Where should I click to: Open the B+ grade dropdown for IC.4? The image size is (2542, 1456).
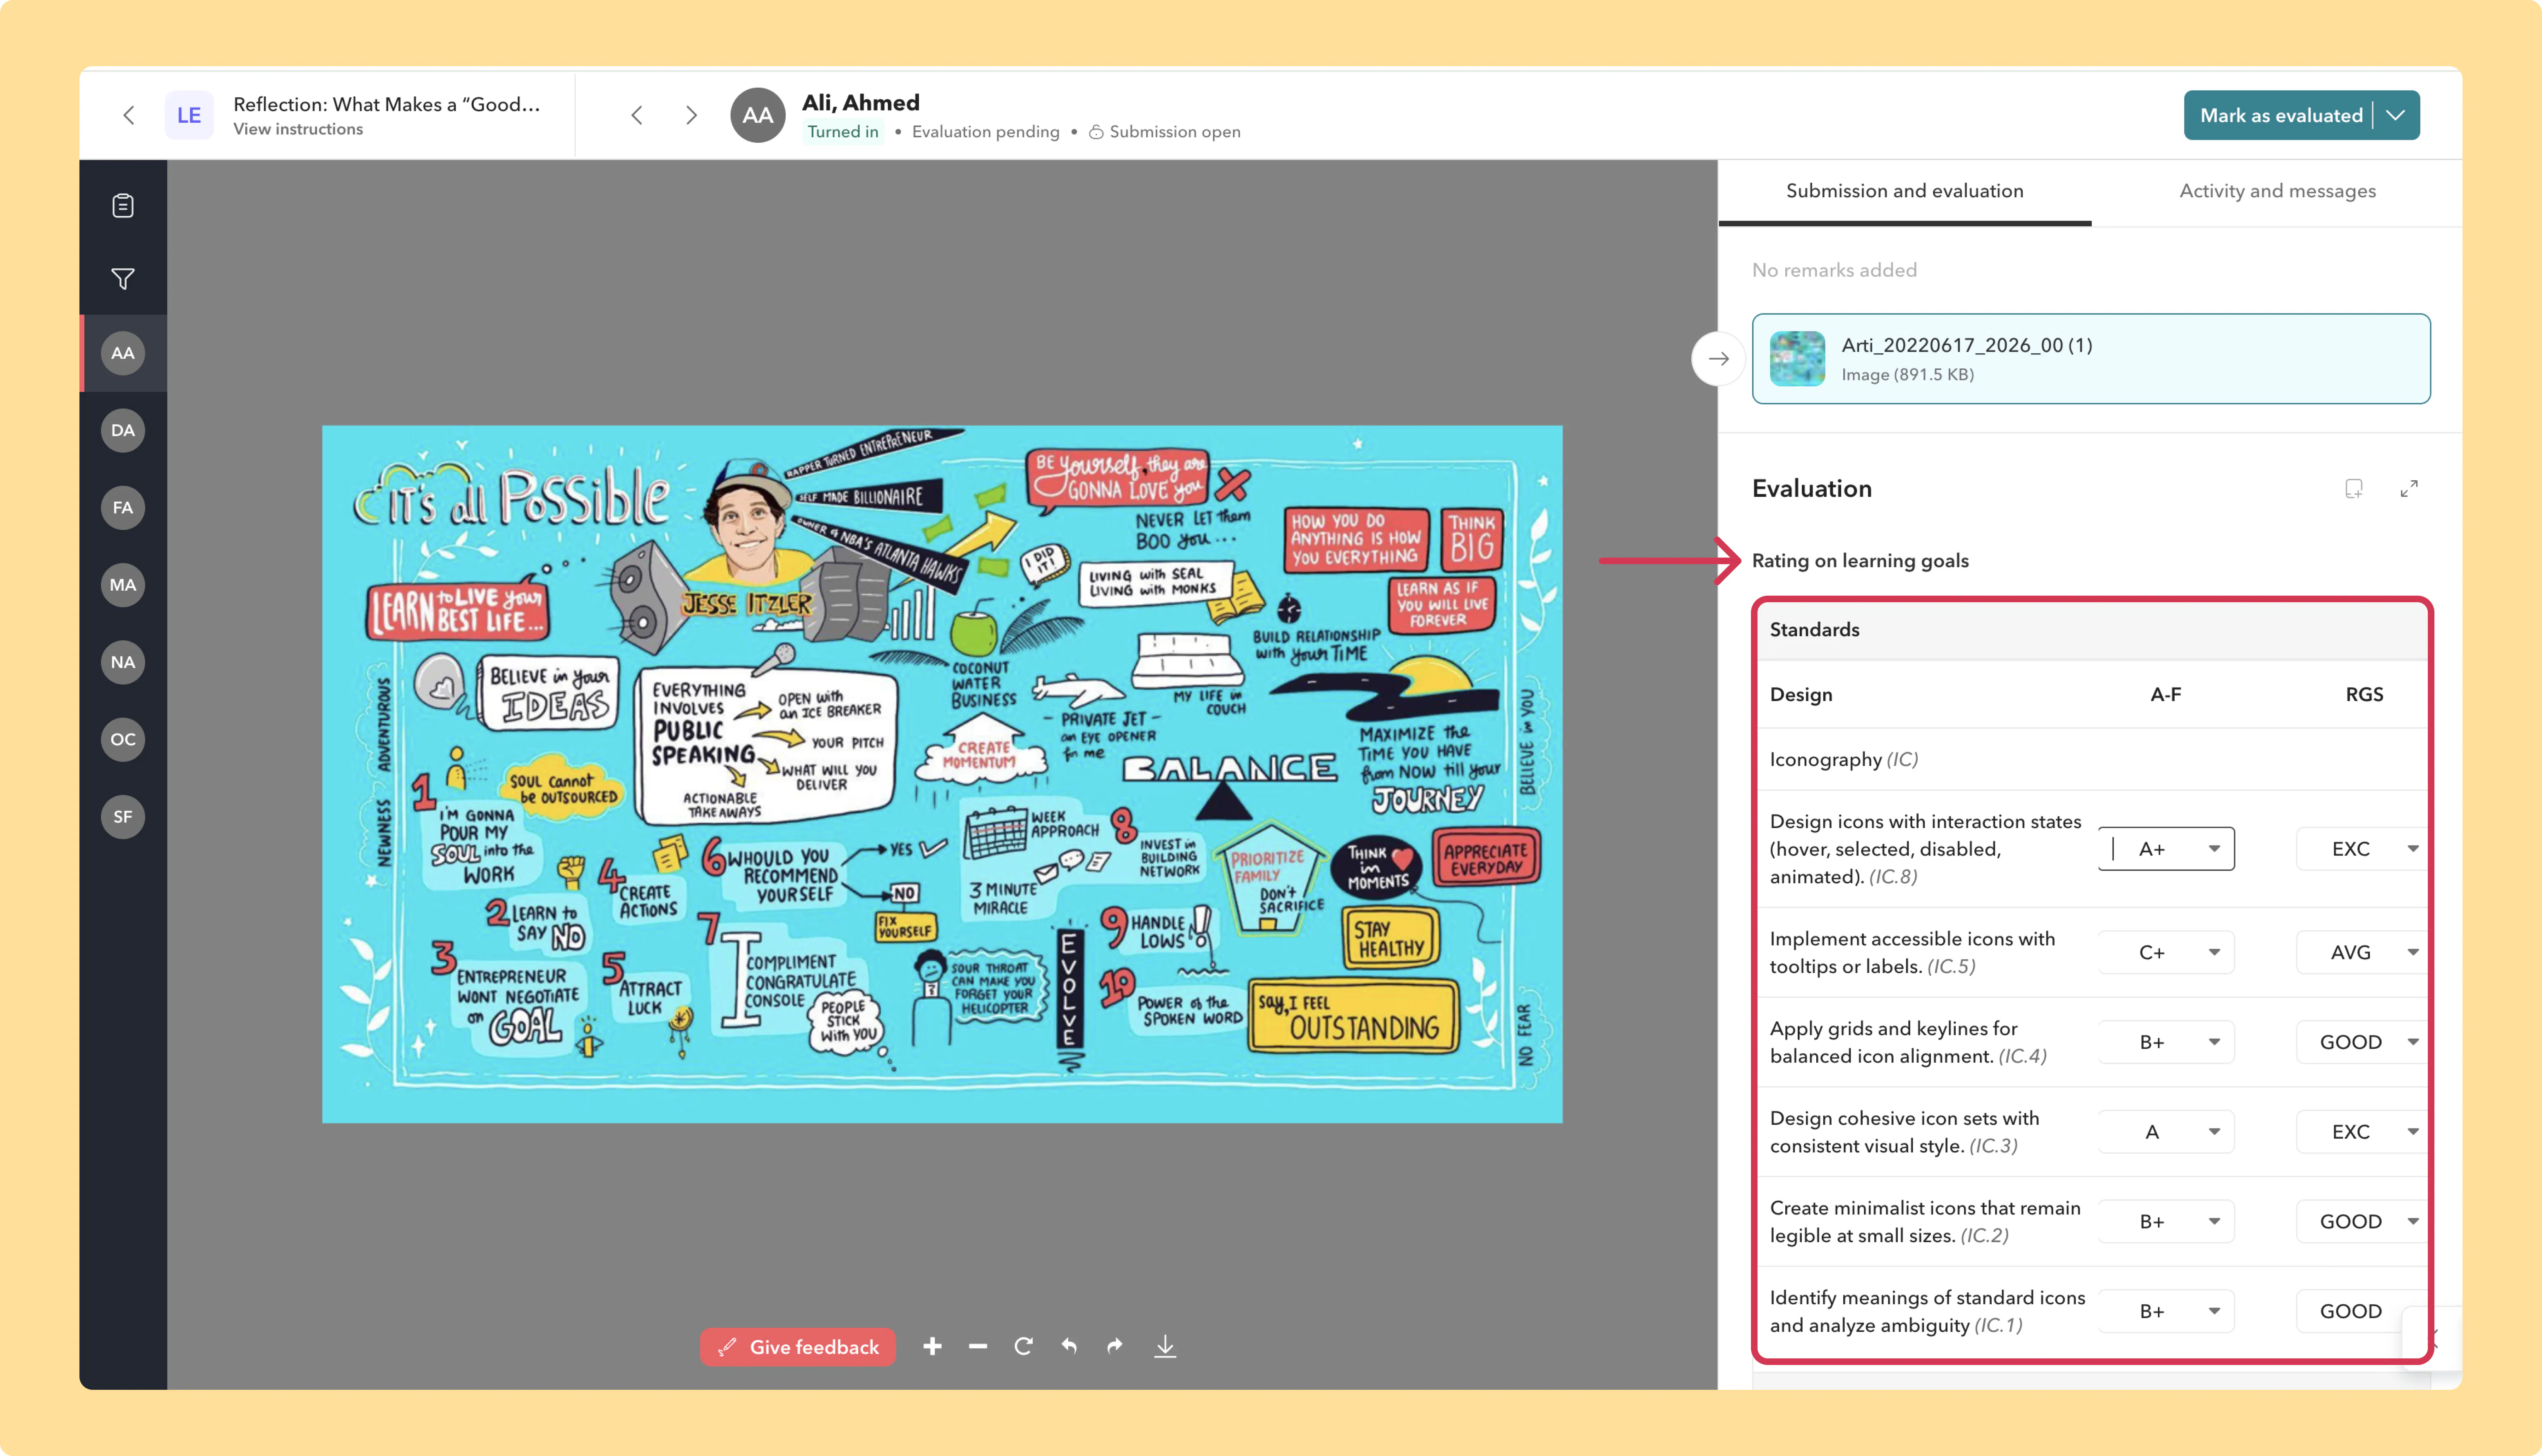click(2166, 1042)
